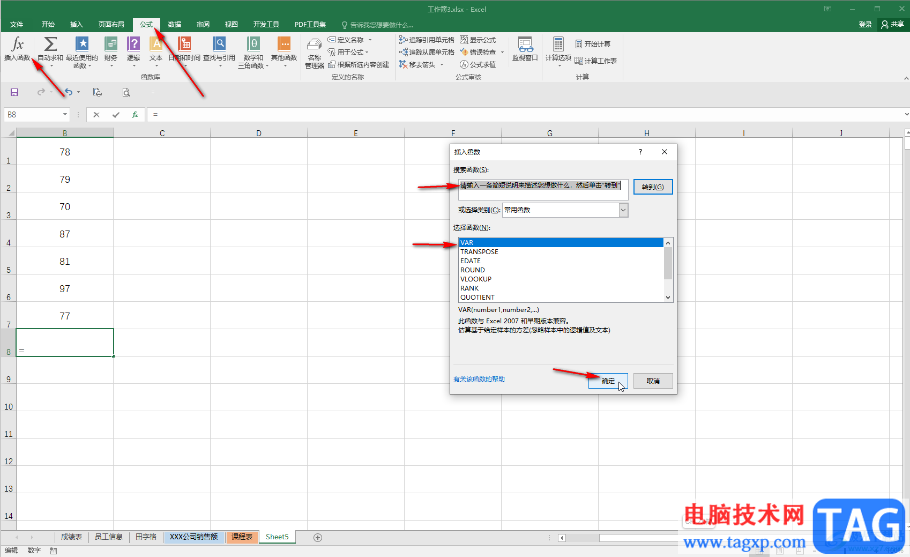Open the Financial functions icon
The width and height of the screenshot is (910, 557).
point(111,44)
